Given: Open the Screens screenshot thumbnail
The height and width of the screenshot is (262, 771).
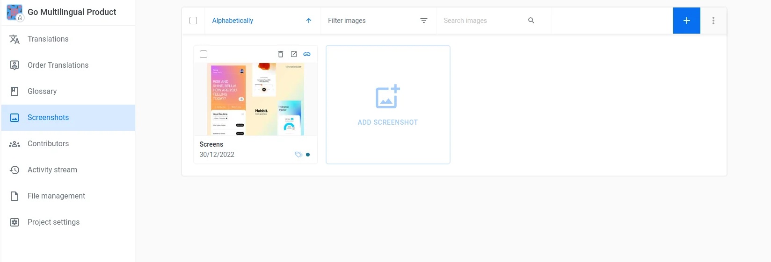Looking at the screenshot, I should coord(255,99).
